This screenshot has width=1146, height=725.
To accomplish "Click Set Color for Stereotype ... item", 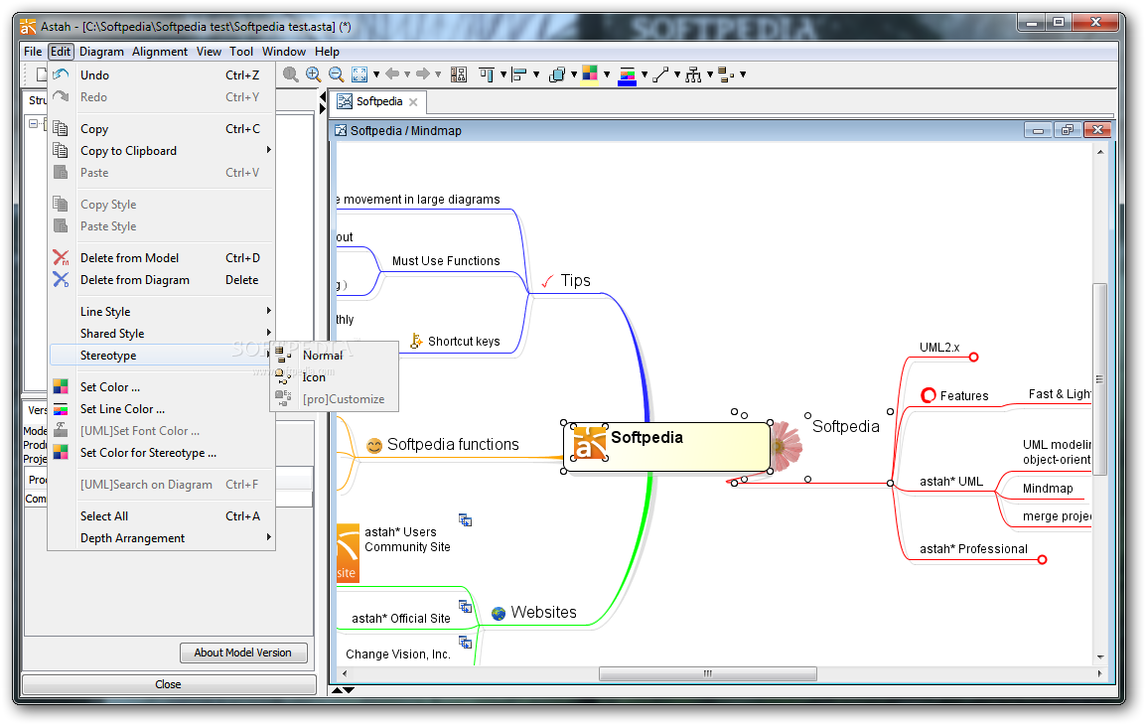I will click(162, 453).
